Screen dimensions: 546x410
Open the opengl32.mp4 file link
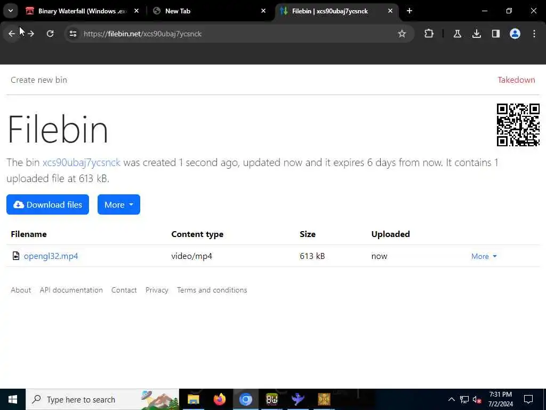click(x=51, y=256)
